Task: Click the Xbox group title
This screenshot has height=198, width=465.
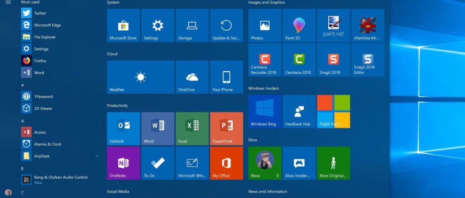Action: pyautogui.click(x=253, y=140)
